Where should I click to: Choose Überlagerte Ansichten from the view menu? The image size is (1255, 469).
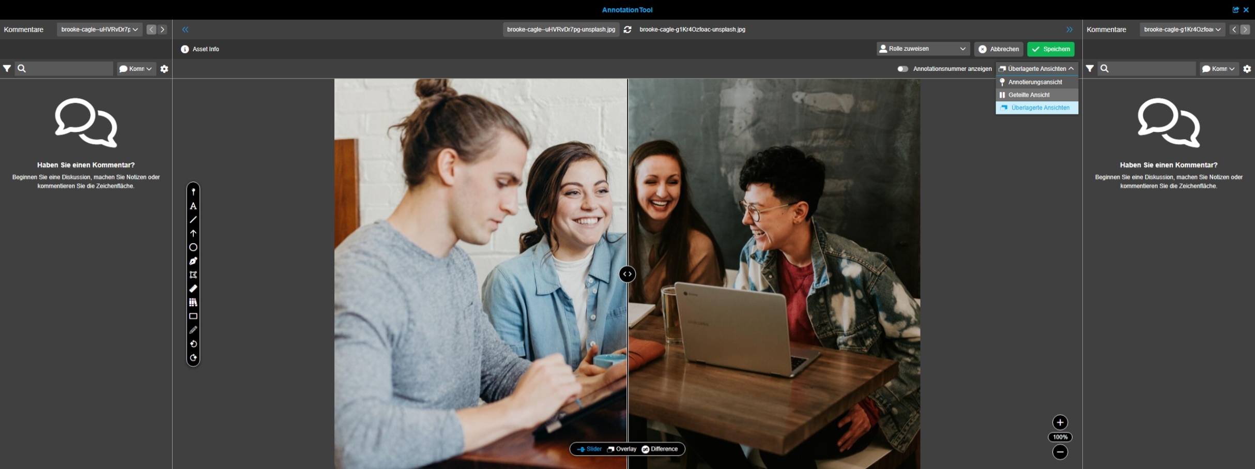pos(1037,108)
